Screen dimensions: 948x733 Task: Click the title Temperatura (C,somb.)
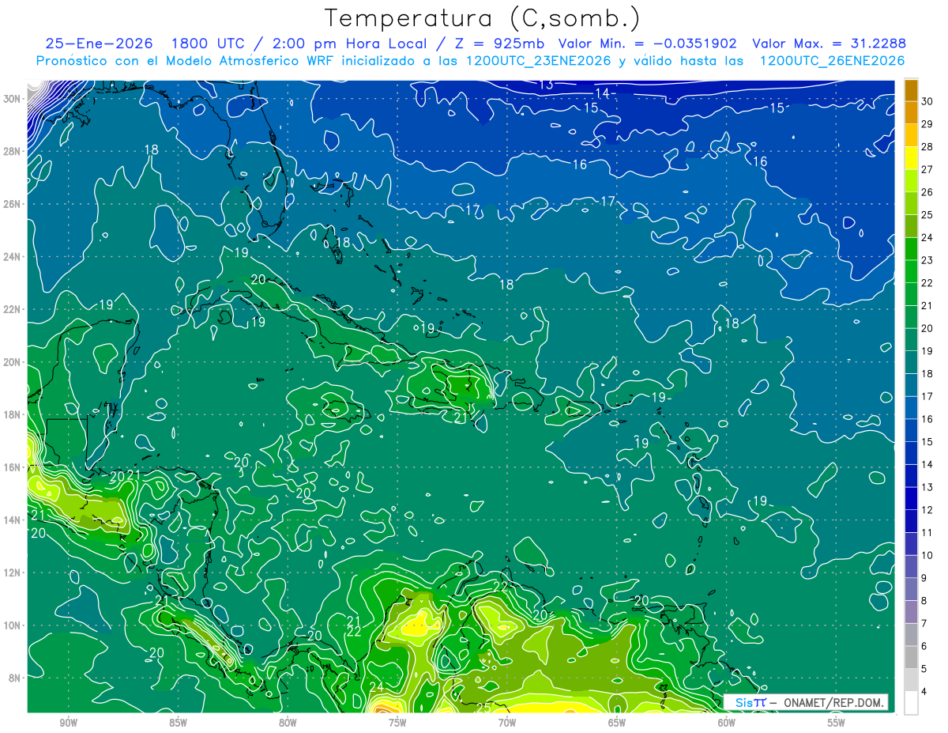[x=482, y=17]
